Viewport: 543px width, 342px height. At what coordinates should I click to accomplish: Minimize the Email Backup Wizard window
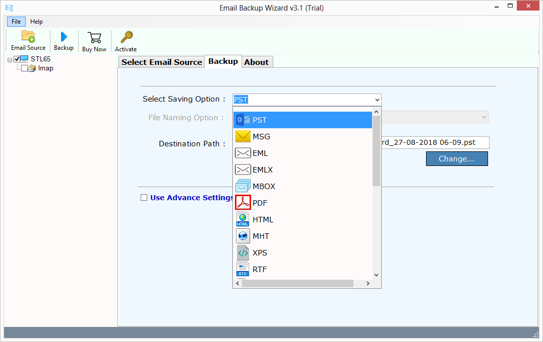[x=497, y=6]
